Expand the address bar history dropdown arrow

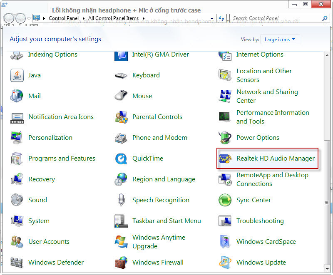coord(212,18)
